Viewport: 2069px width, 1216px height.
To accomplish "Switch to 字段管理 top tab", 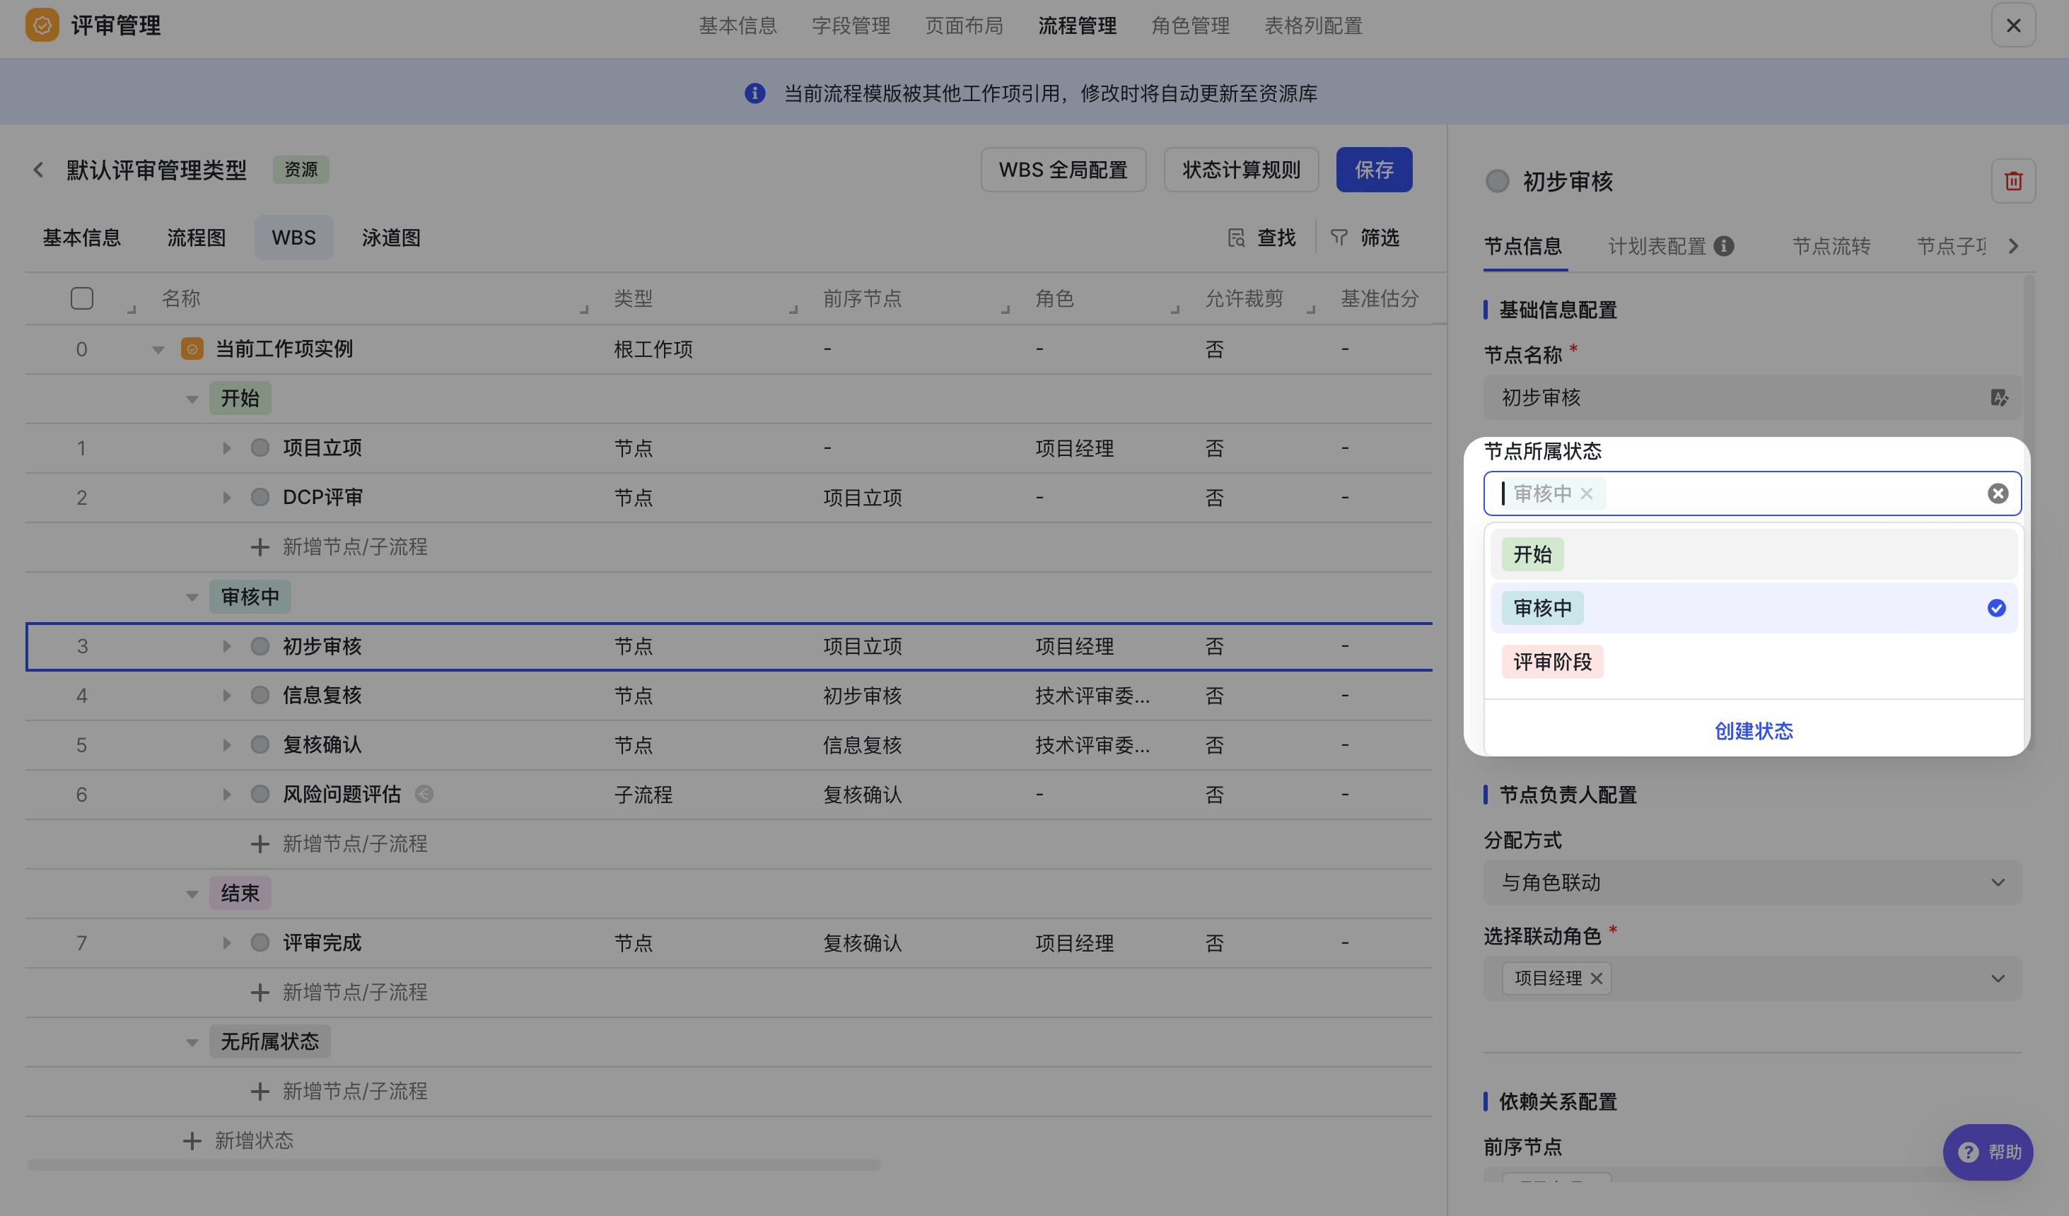I will click(x=851, y=25).
